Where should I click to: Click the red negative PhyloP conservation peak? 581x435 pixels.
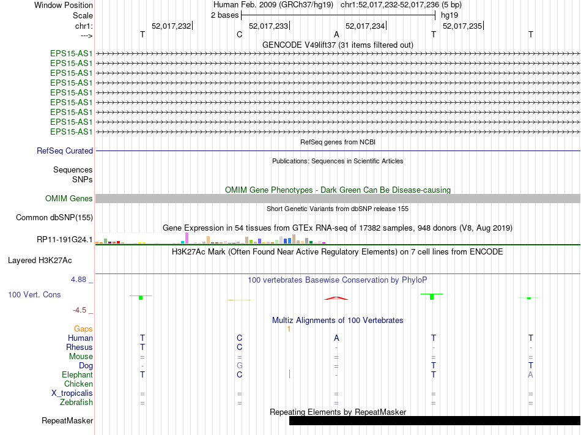click(336, 298)
